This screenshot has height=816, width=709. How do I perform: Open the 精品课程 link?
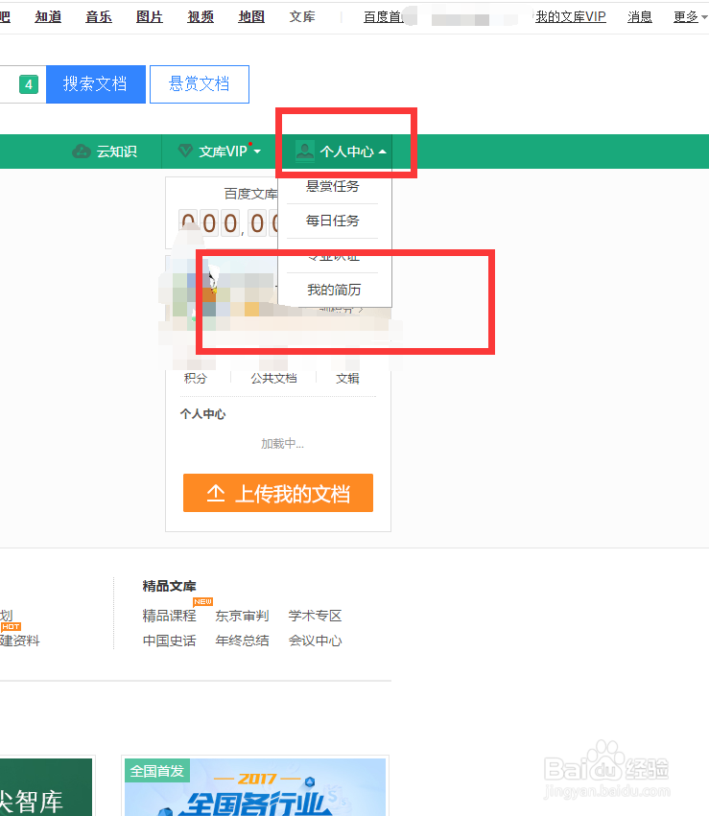click(169, 616)
